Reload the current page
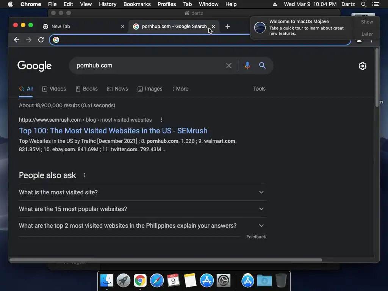Screen dimensions: 388x291 (x=41, y=40)
